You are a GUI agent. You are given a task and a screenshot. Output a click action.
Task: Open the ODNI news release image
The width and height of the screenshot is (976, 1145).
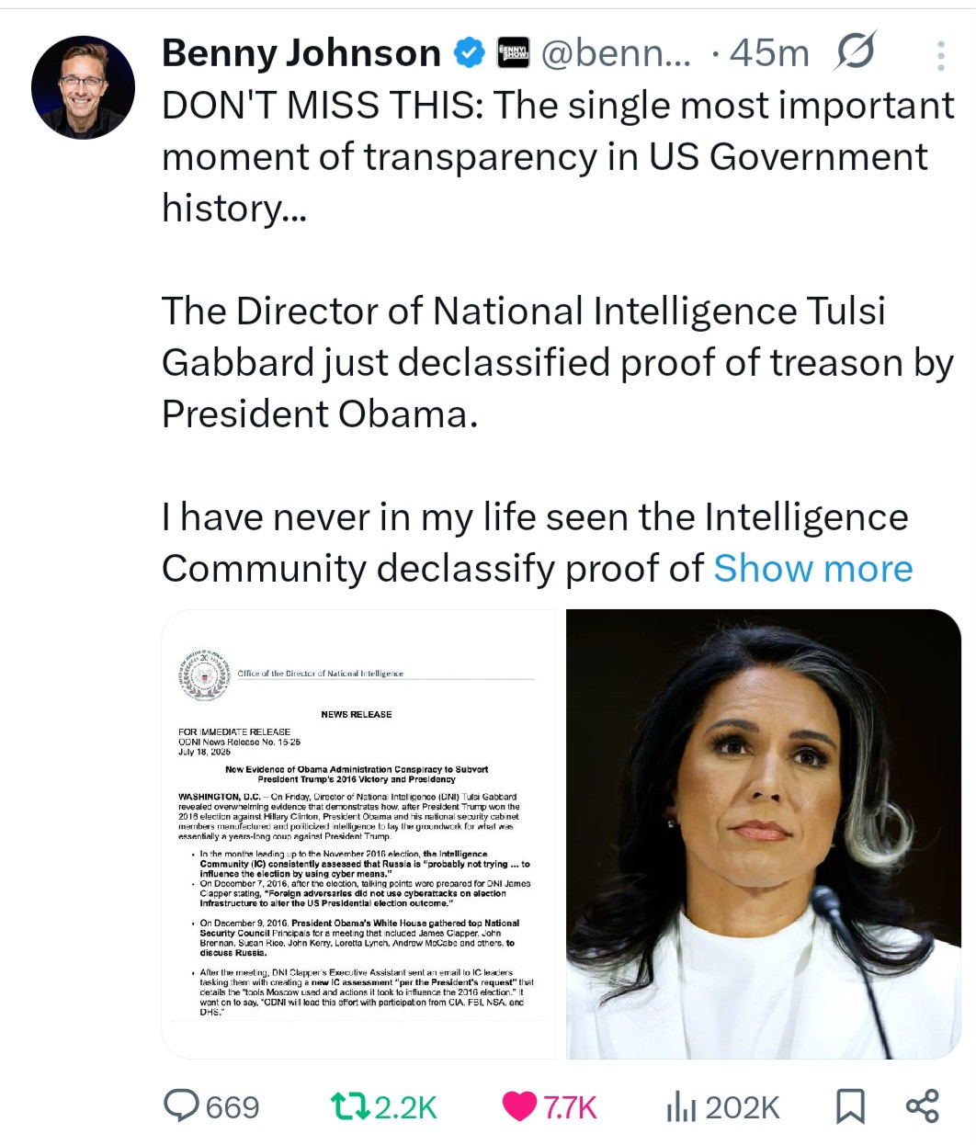[x=358, y=834]
